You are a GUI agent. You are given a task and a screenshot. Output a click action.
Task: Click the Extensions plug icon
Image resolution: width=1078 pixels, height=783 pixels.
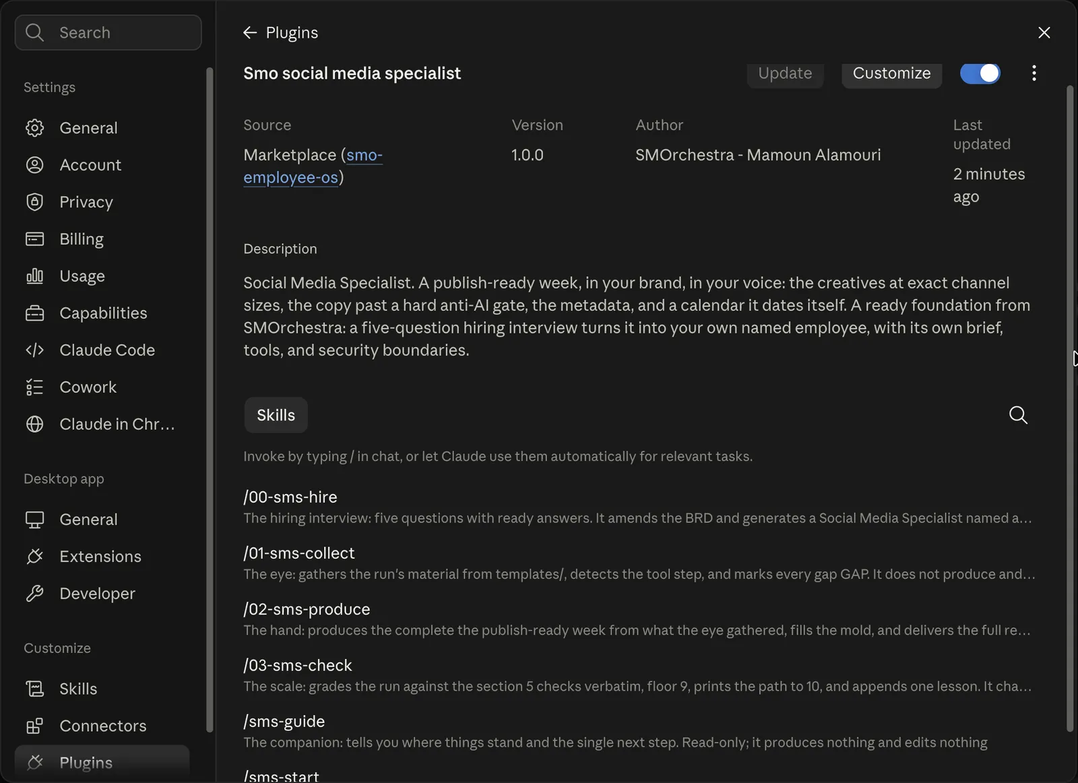pyautogui.click(x=35, y=557)
